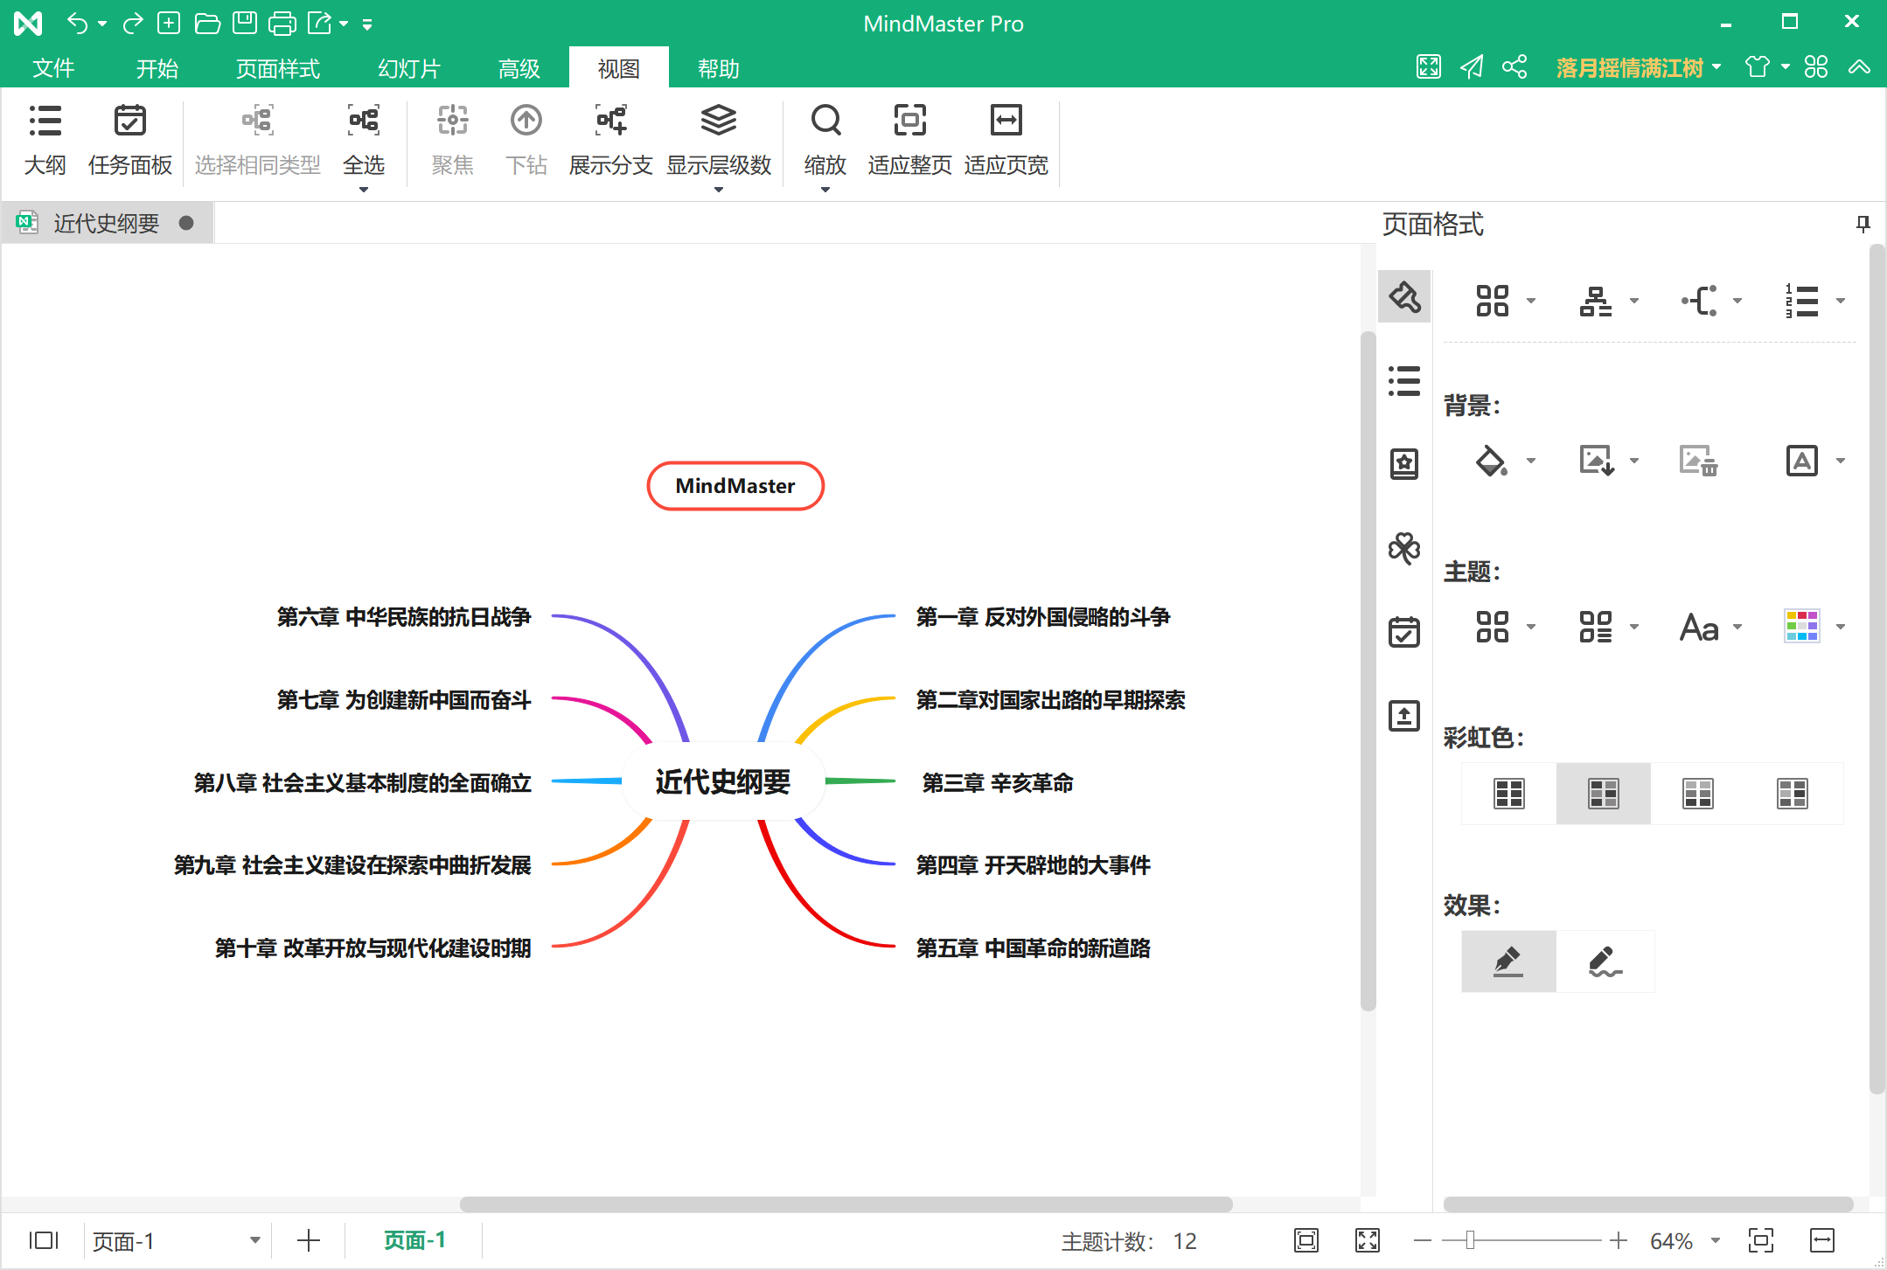Select first rainbow color option

click(1509, 794)
